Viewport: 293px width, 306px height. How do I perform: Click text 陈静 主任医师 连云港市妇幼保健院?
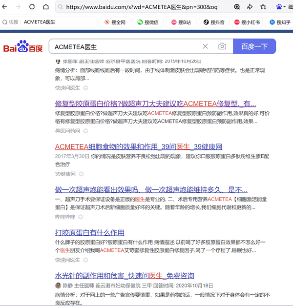point(102,286)
